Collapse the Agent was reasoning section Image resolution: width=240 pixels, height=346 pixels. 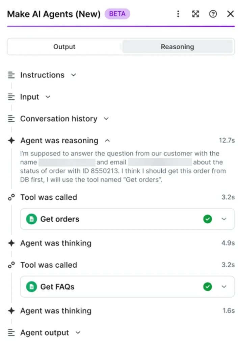(107, 141)
